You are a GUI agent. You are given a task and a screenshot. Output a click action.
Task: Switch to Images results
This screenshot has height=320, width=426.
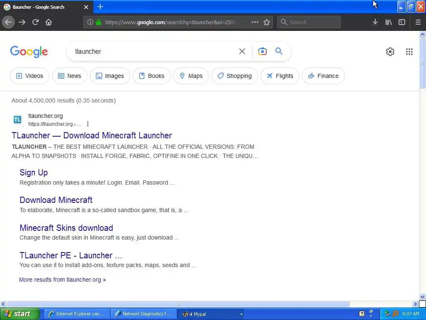coord(110,76)
